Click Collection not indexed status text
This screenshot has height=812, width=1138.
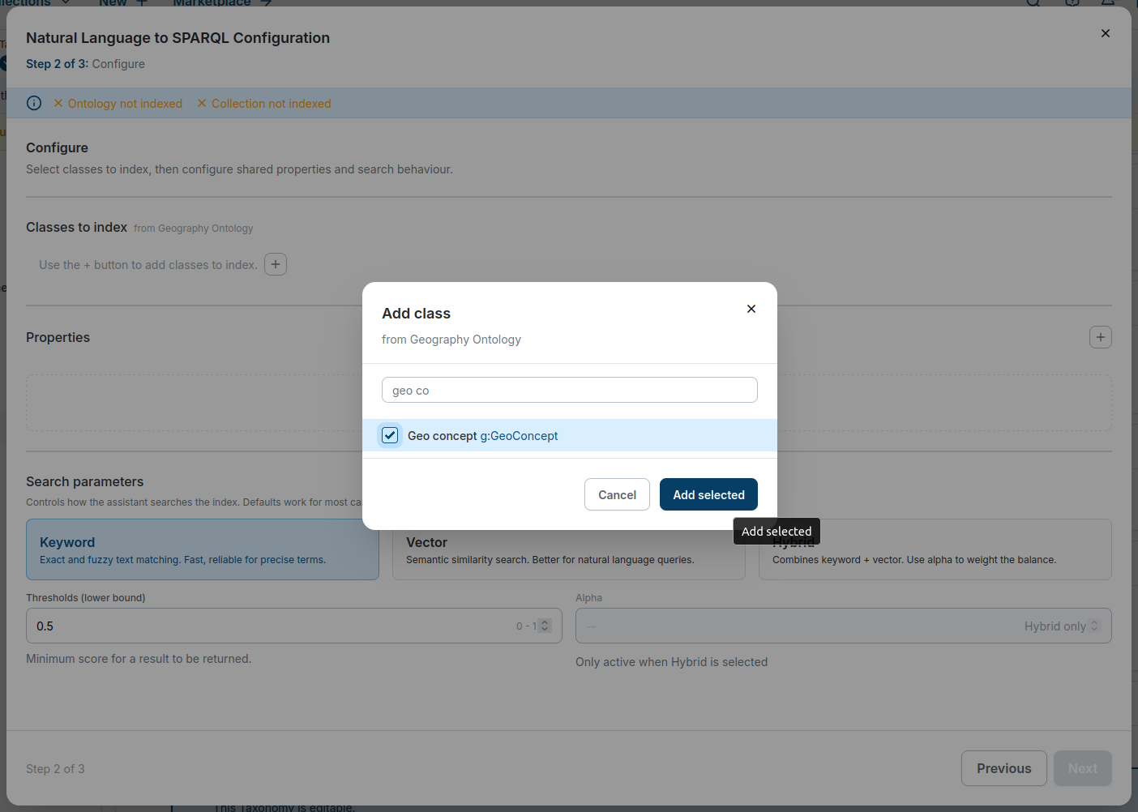(272, 104)
